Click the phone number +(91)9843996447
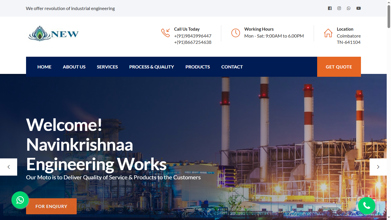This screenshot has height=220, width=391. click(x=193, y=36)
